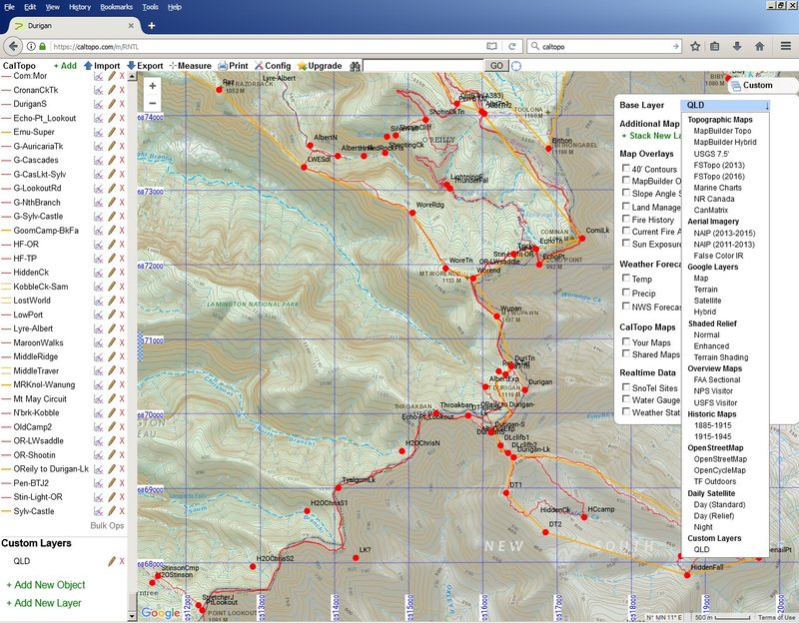Choose FSTopo (2016) layer option

click(x=719, y=177)
